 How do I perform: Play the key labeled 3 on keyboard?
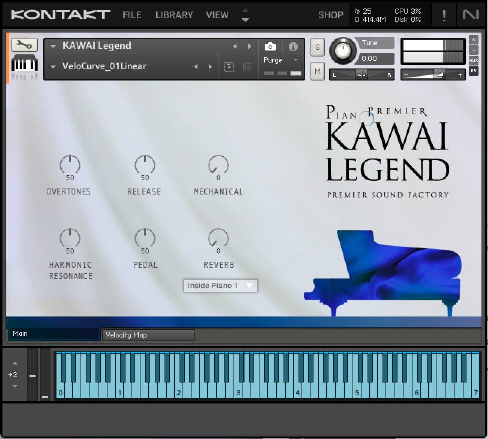238,392
